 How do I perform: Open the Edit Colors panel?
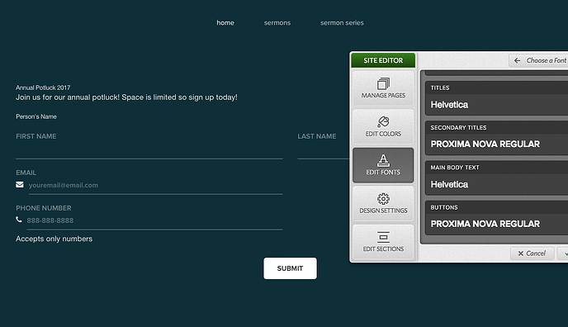tap(383, 126)
